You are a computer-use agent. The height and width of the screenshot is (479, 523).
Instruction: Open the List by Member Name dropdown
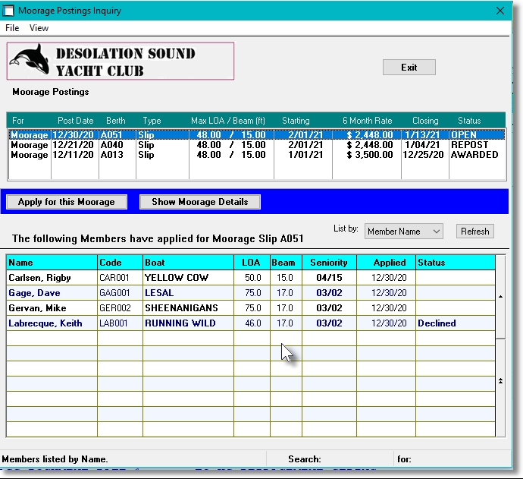[403, 231]
